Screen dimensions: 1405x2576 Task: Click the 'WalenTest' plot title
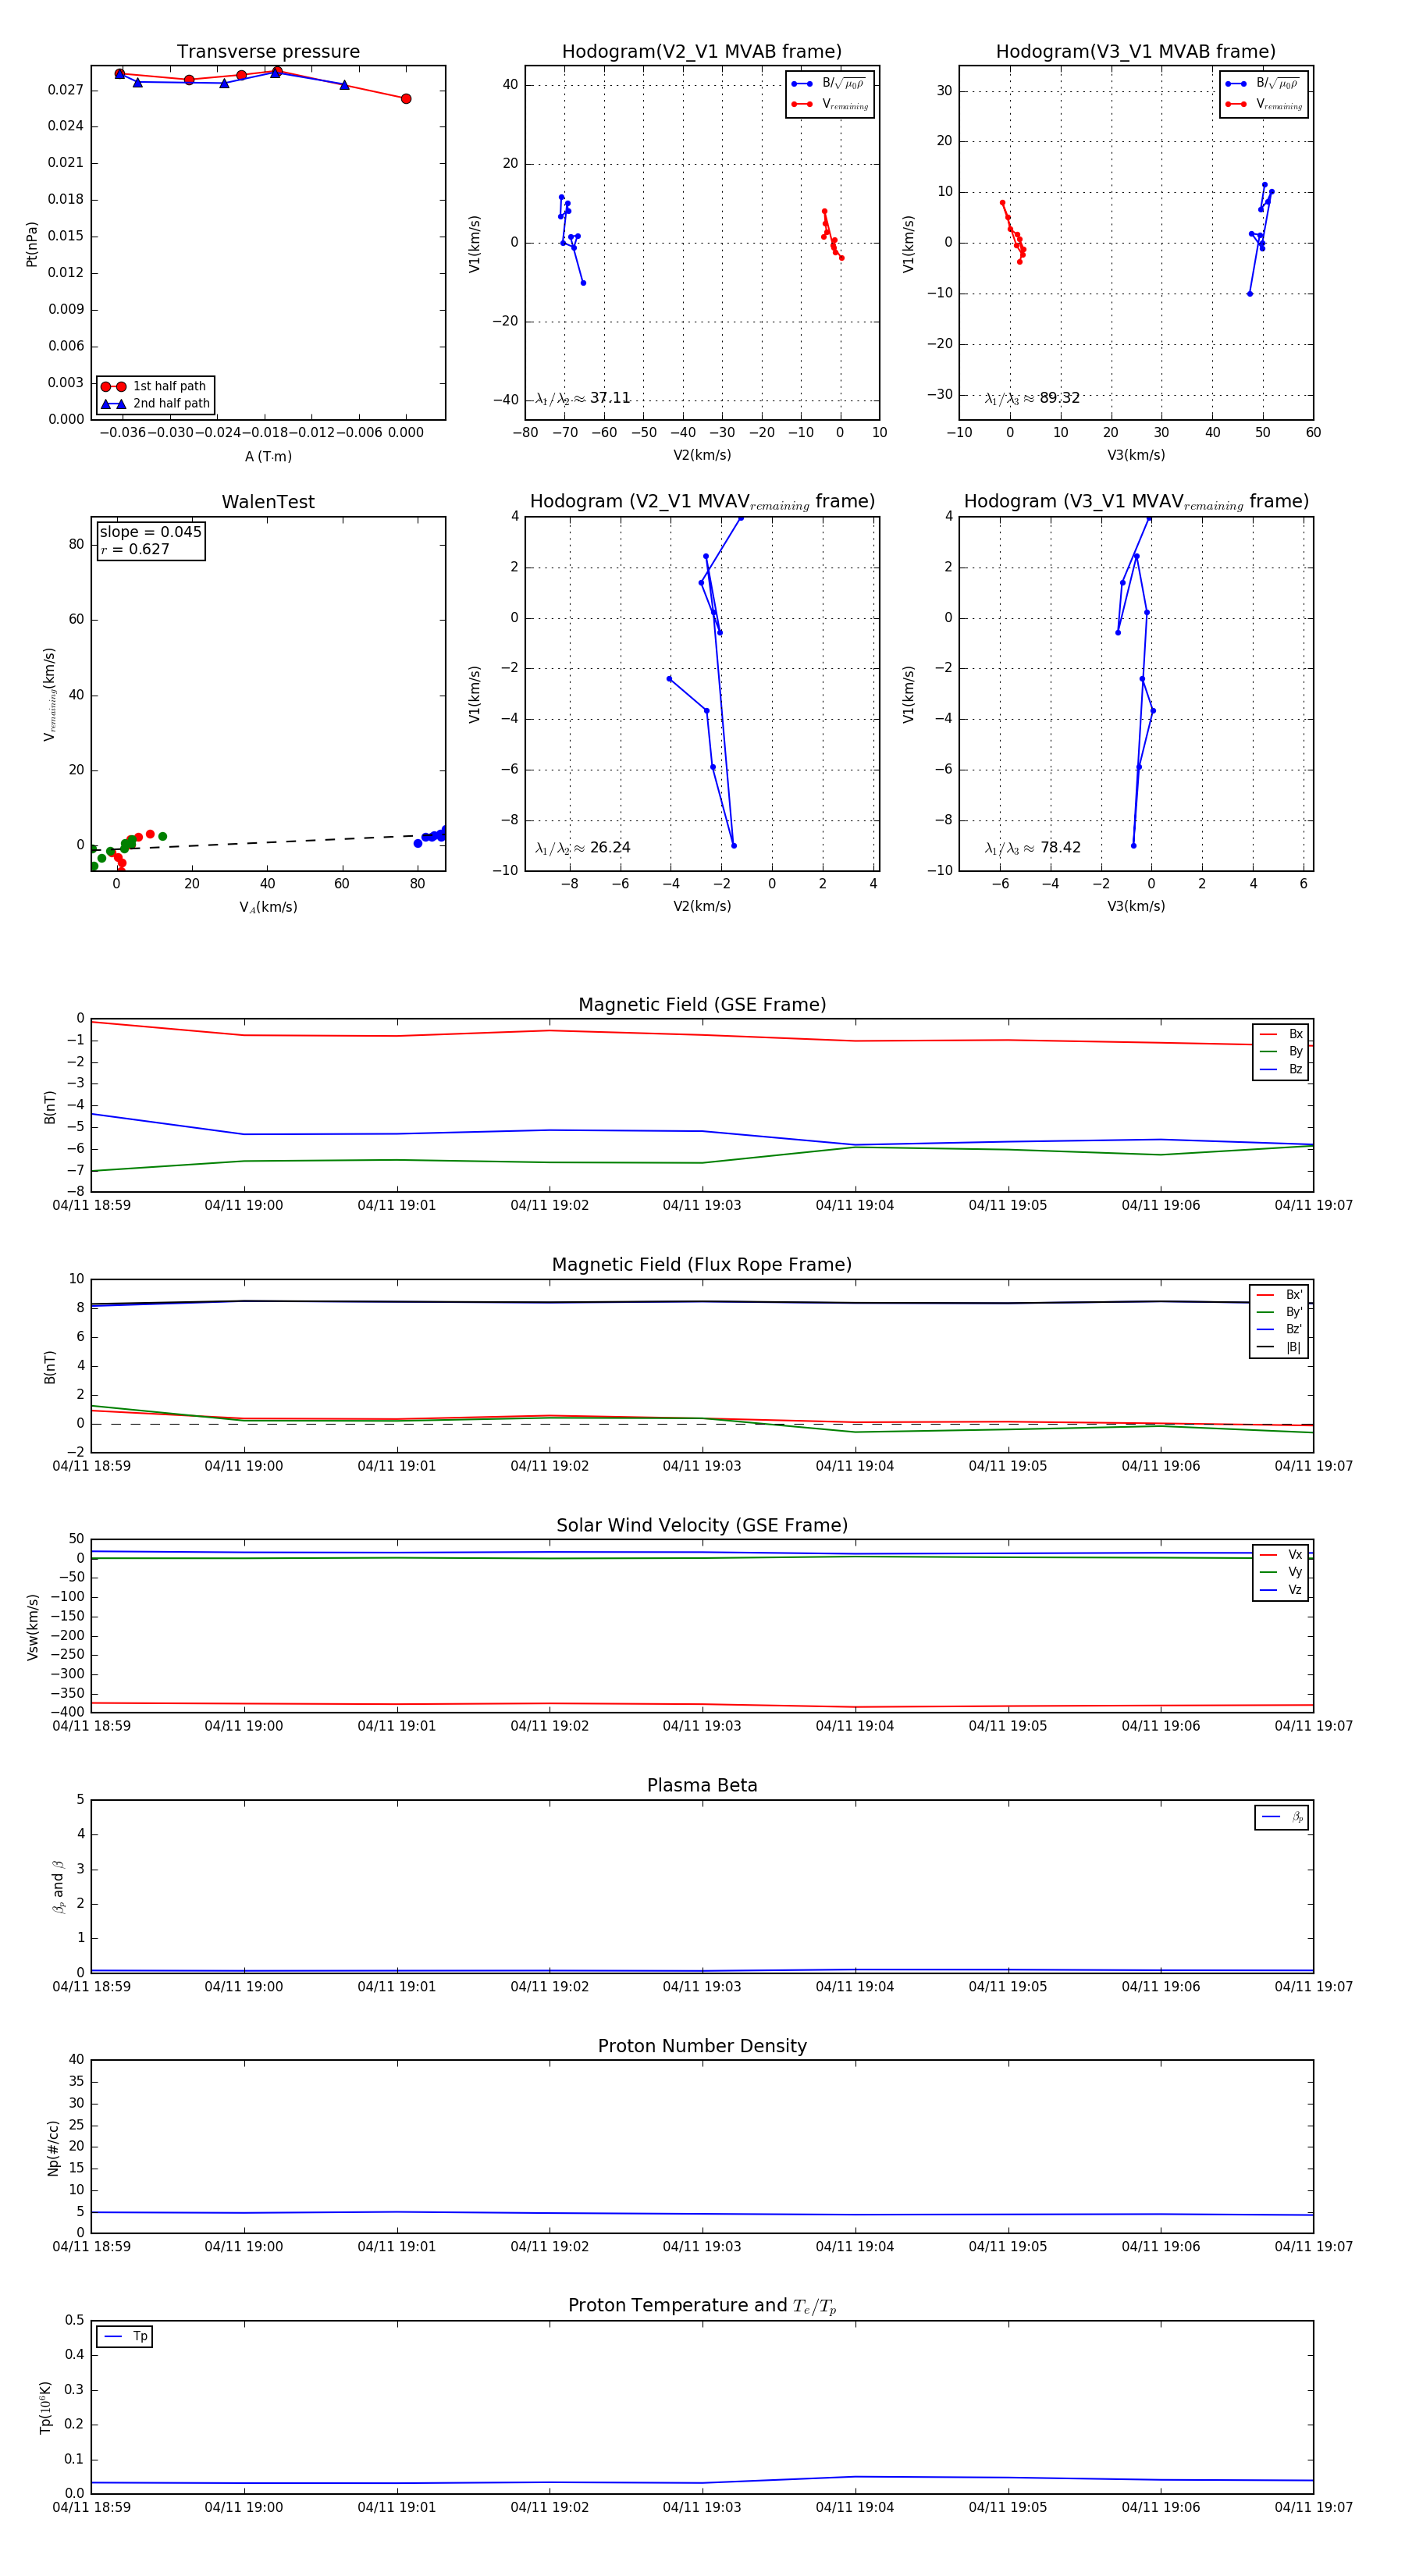pos(268,502)
